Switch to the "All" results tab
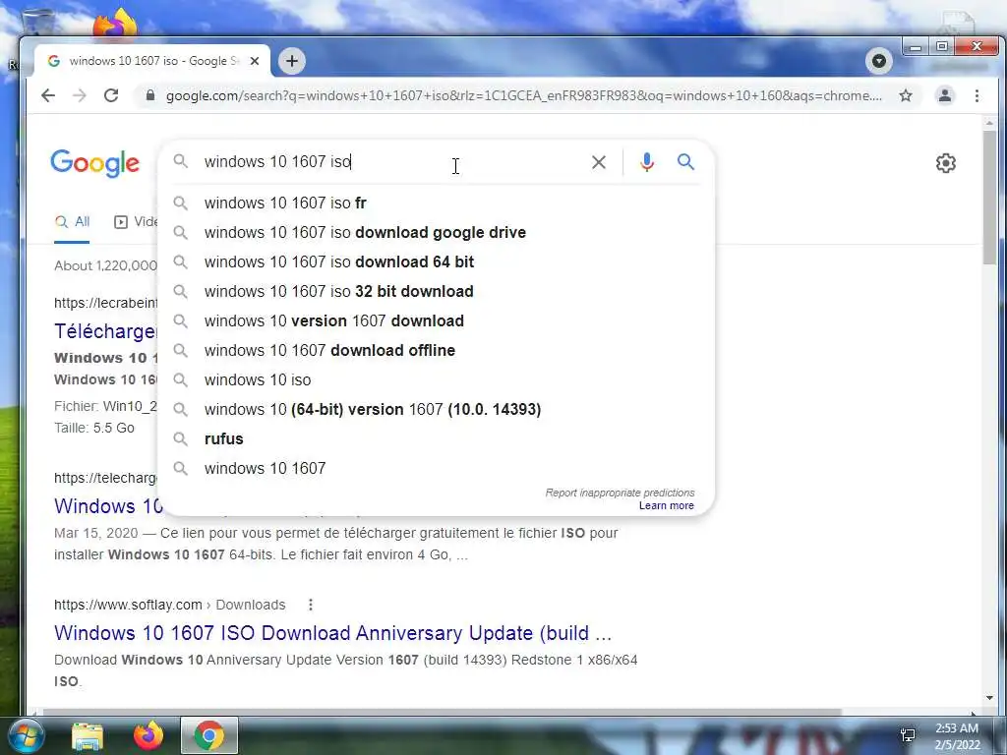1007x755 pixels. click(72, 222)
